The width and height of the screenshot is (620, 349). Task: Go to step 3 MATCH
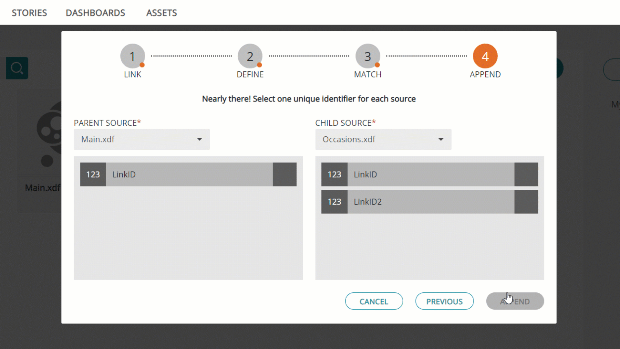pyautogui.click(x=367, y=56)
